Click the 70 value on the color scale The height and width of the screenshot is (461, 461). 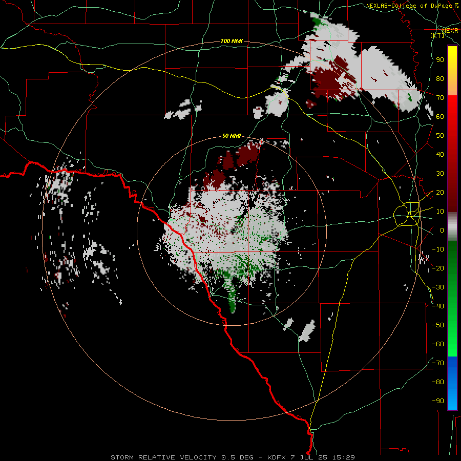coord(440,98)
